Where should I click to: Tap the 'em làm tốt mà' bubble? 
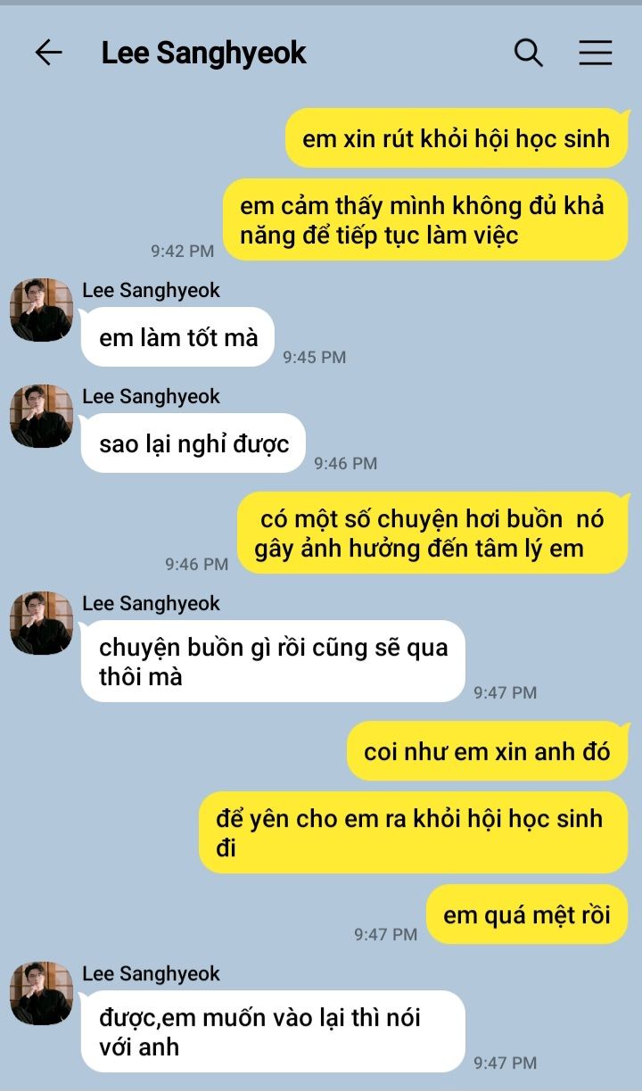coord(178,337)
